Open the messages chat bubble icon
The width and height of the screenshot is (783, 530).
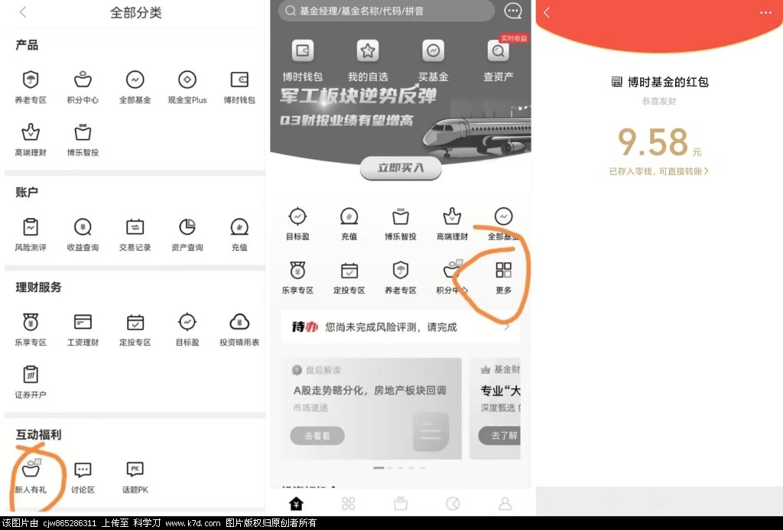coord(513,11)
